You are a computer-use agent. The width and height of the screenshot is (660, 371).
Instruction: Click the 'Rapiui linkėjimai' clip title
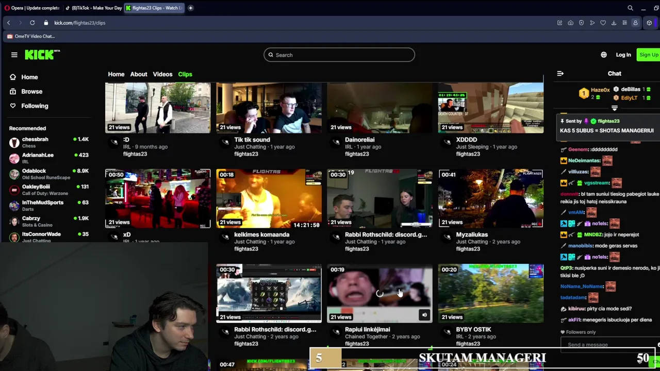pos(367,329)
